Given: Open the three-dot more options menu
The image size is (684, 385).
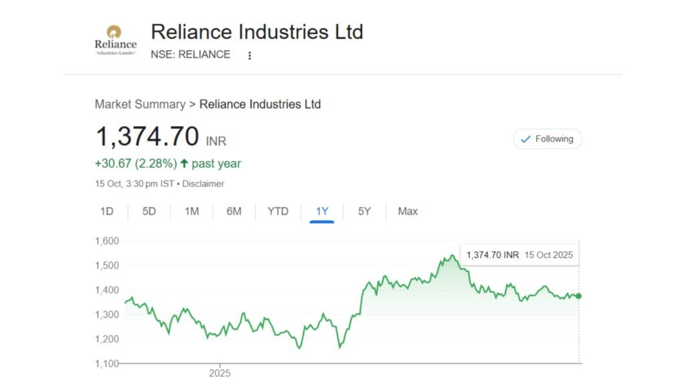Looking at the screenshot, I should [250, 55].
